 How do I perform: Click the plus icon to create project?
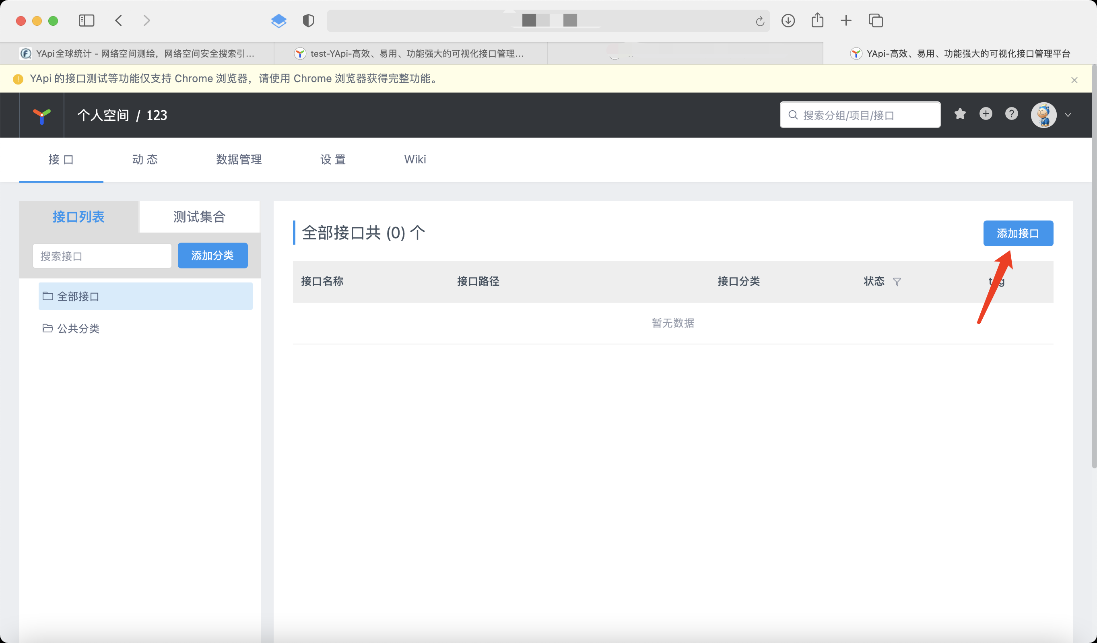[x=986, y=114]
